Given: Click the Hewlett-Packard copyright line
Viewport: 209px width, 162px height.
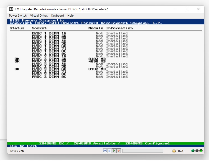Looking at the screenshot, I should click(86, 23).
